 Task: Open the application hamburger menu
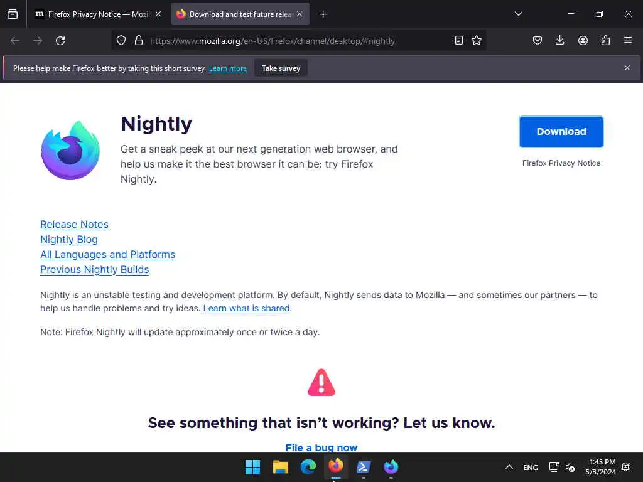[x=628, y=40]
